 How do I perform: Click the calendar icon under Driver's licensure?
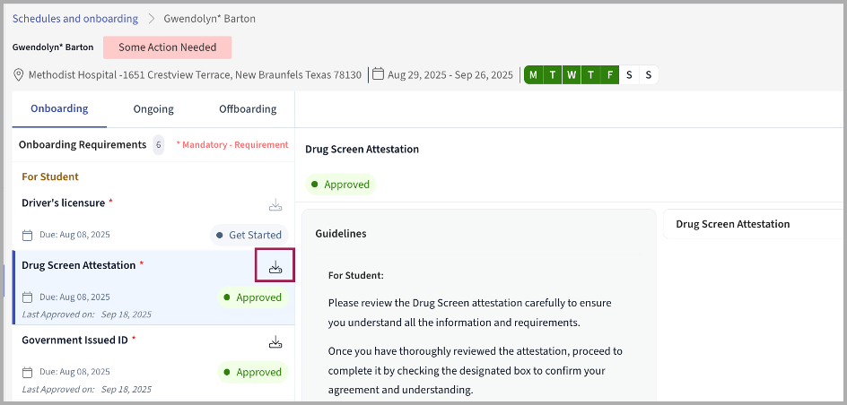tap(28, 235)
